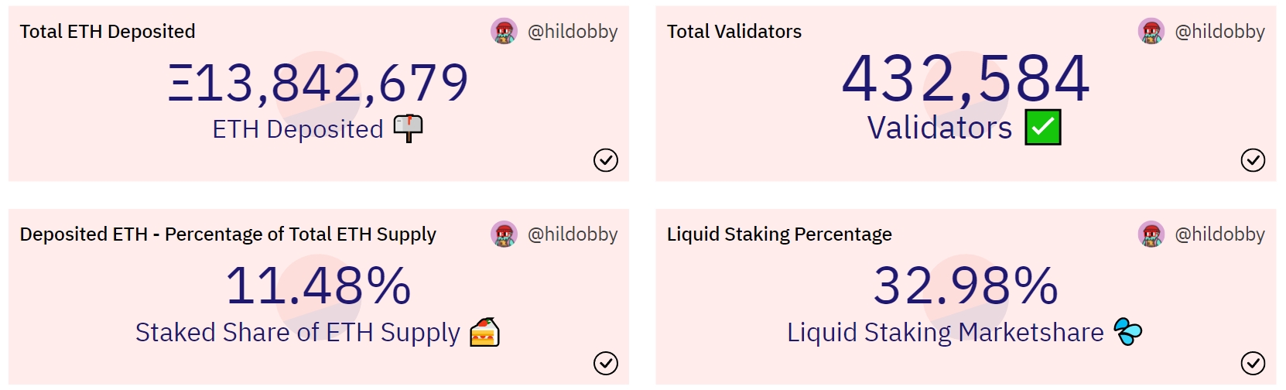The height and width of the screenshot is (390, 1286).
Task: Click verification checkmark on Liquid Staking card
Action: (x=1253, y=363)
